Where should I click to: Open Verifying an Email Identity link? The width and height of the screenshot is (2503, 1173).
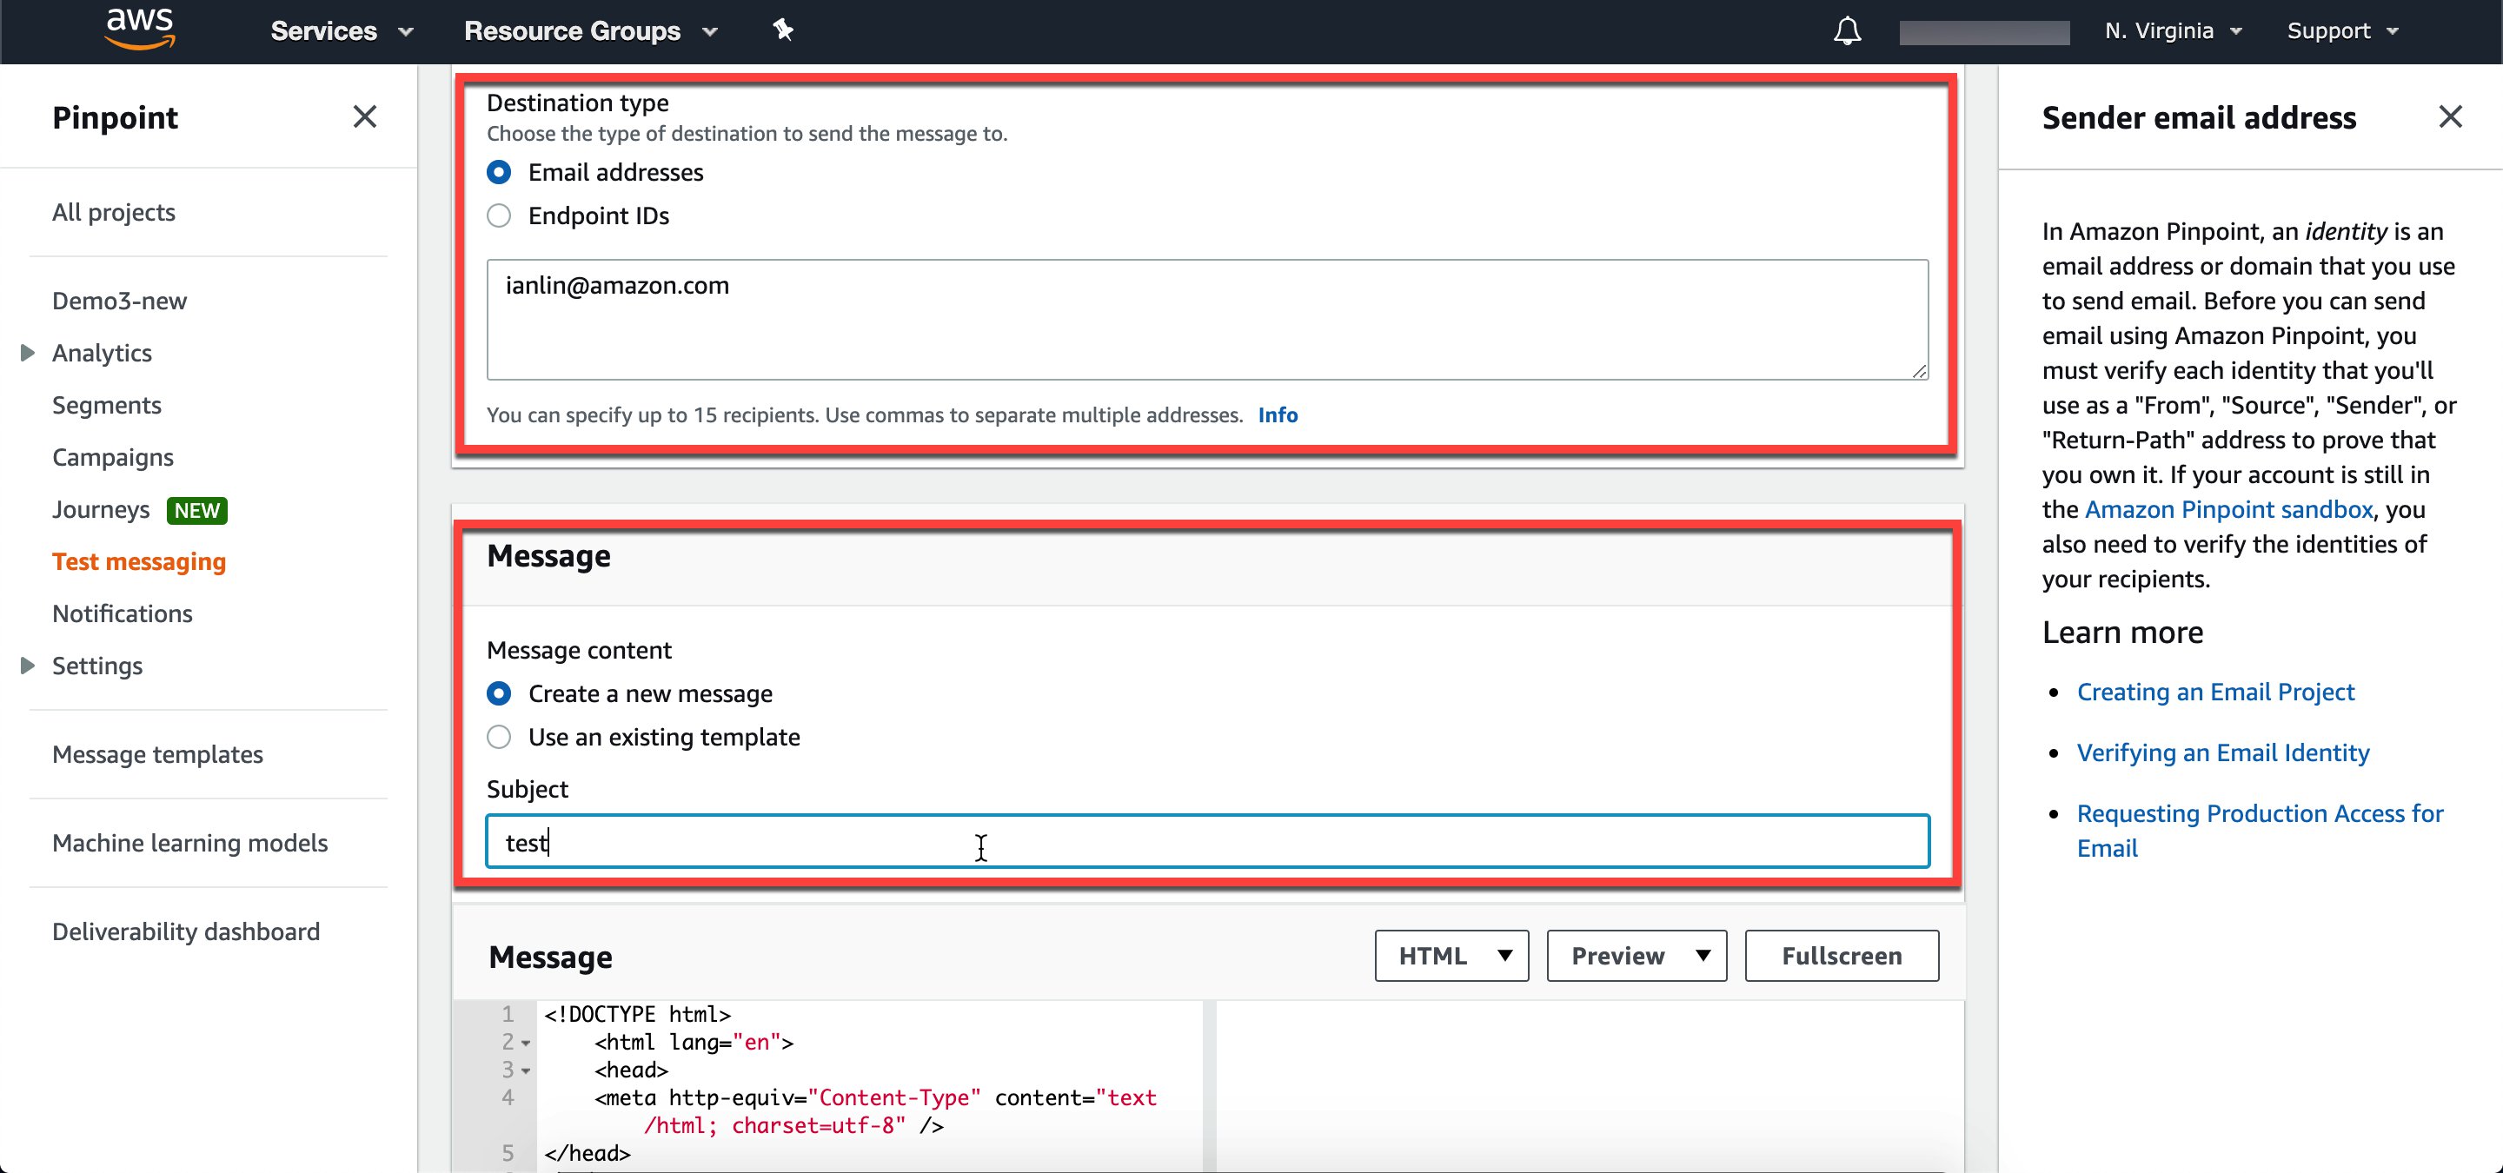pyautogui.click(x=2223, y=752)
